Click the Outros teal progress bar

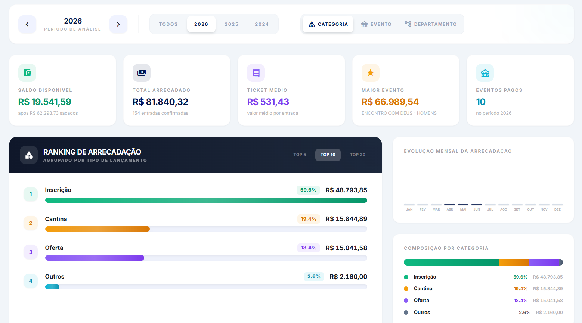(x=52, y=287)
